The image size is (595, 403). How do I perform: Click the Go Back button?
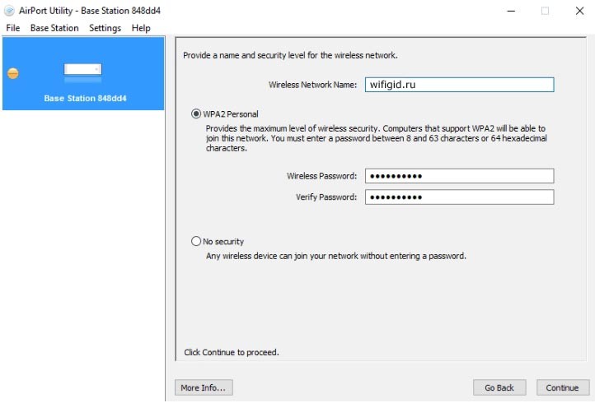click(x=499, y=387)
